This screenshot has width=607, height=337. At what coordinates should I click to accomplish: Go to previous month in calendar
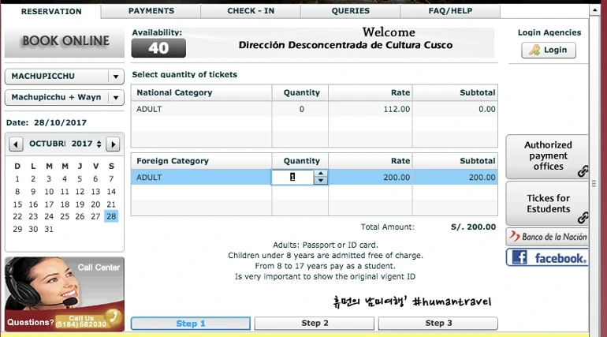click(x=16, y=144)
